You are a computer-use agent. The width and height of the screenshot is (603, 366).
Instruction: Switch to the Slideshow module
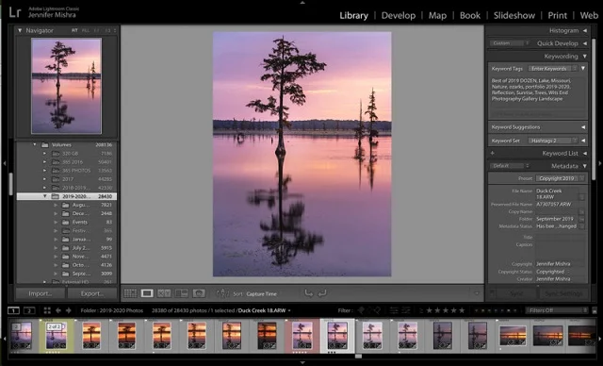[x=514, y=15]
